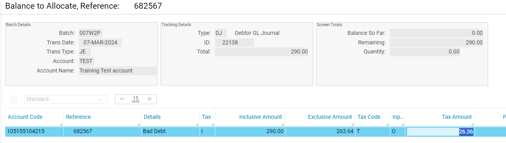This screenshot has height=143, width=506.
Task: Click the Trans Date field
Action: 100,42
